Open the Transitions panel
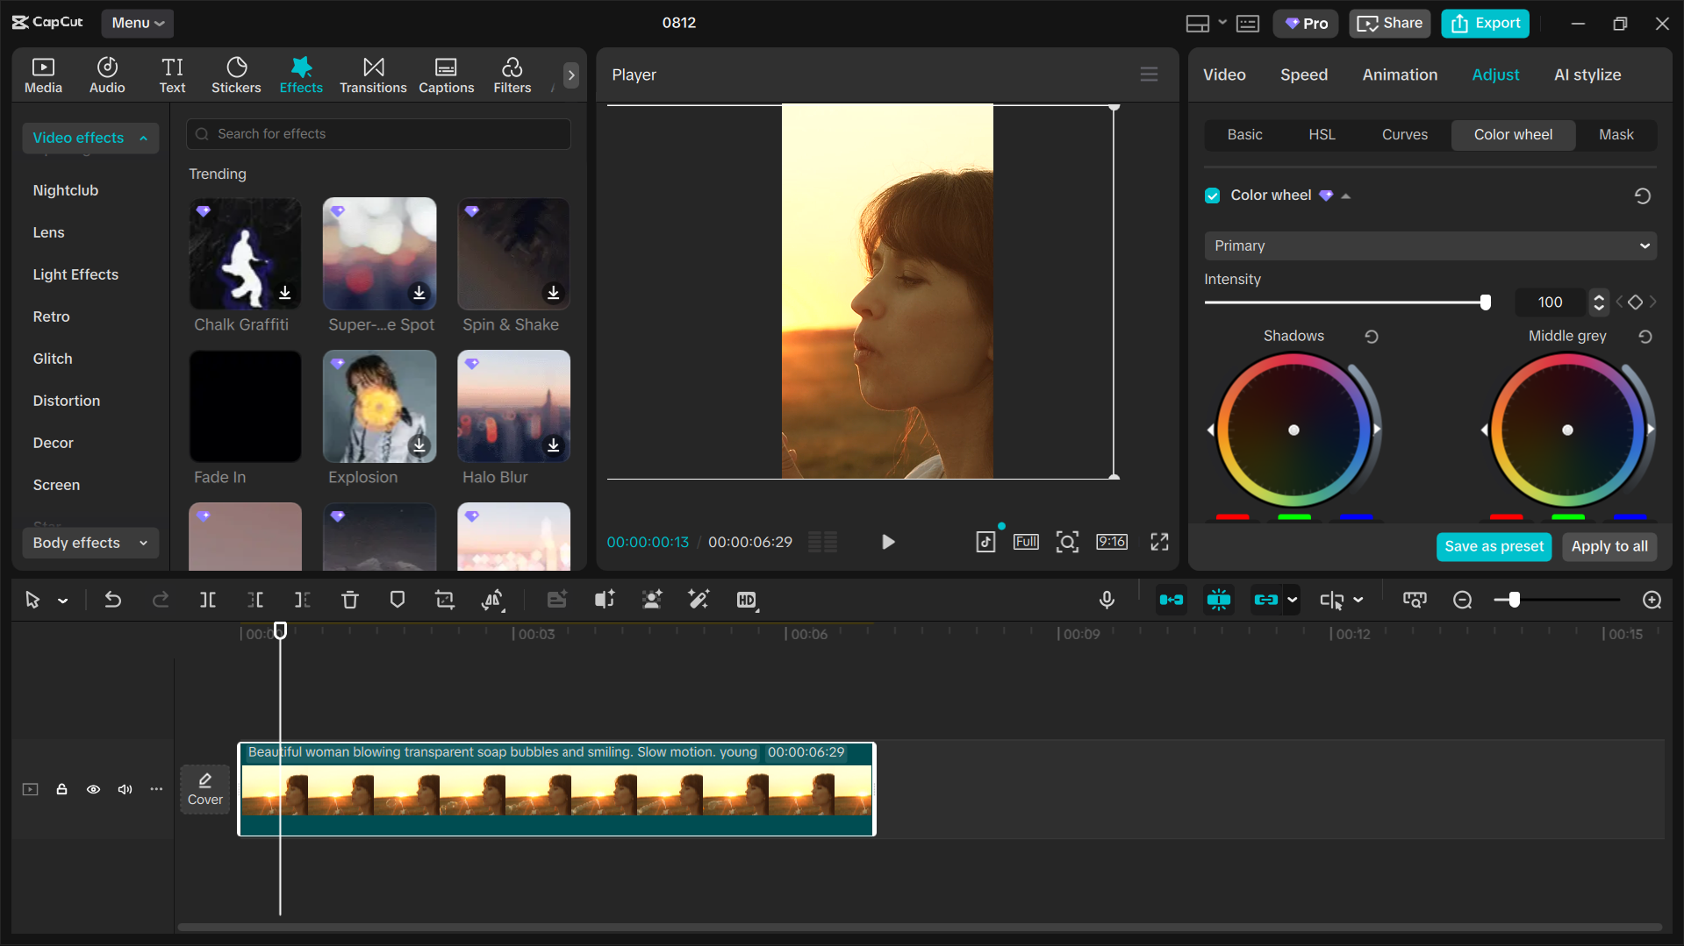The height and width of the screenshot is (946, 1684). pos(373,75)
